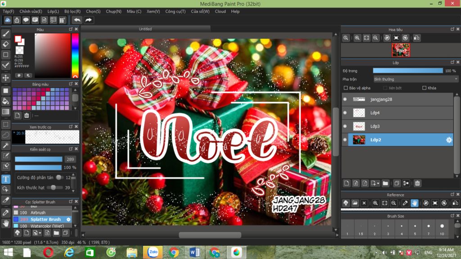The height and width of the screenshot is (259, 461).
Task: Duplicate layer using the copy icon
Action: [397, 183]
